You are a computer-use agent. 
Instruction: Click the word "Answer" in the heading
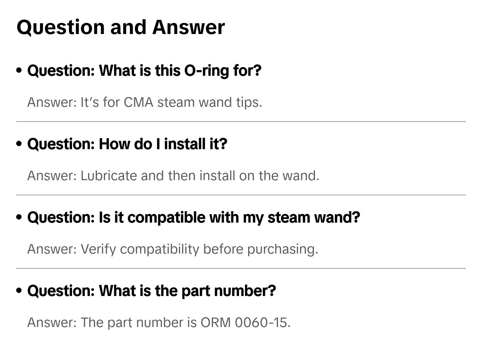coord(188,27)
